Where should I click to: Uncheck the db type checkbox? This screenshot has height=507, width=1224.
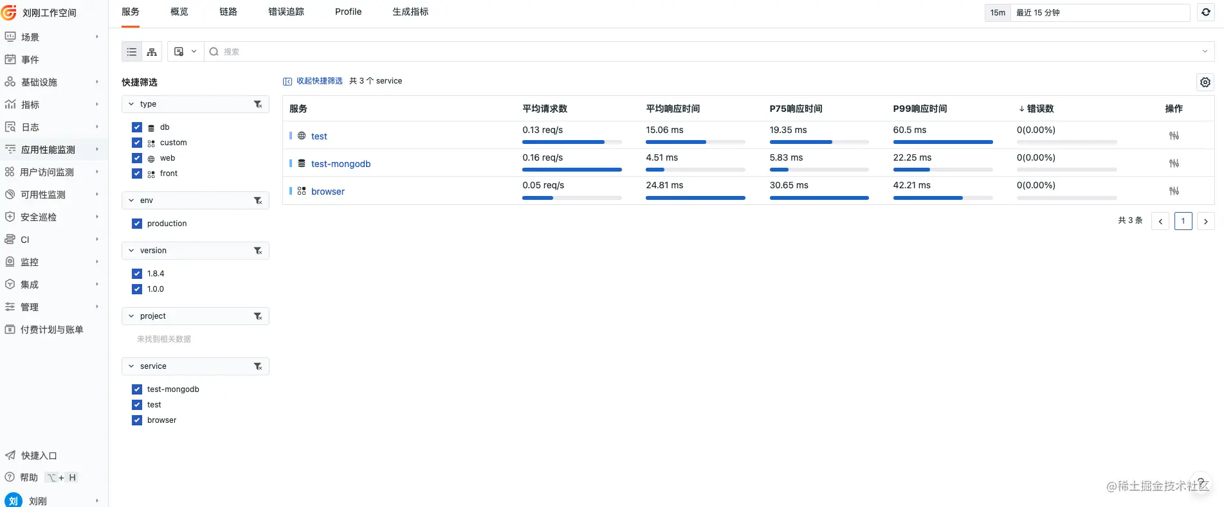pyautogui.click(x=136, y=127)
